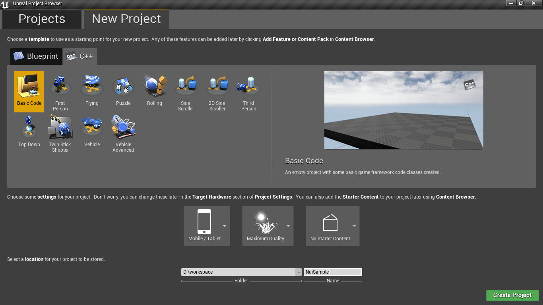Click the Basic Code heading in the description
This screenshot has width=543, height=305.
coord(304,161)
